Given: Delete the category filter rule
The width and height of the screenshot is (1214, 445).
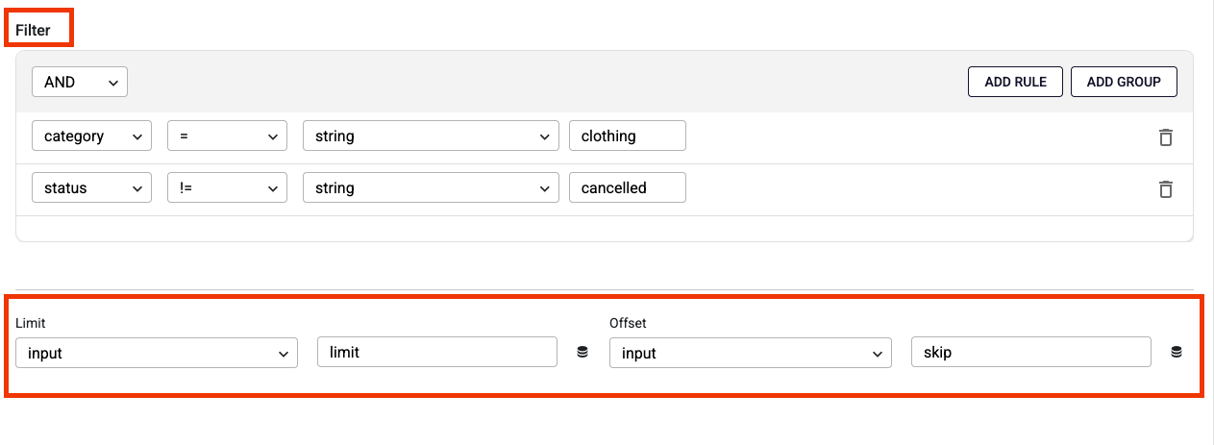Looking at the screenshot, I should [x=1165, y=137].
